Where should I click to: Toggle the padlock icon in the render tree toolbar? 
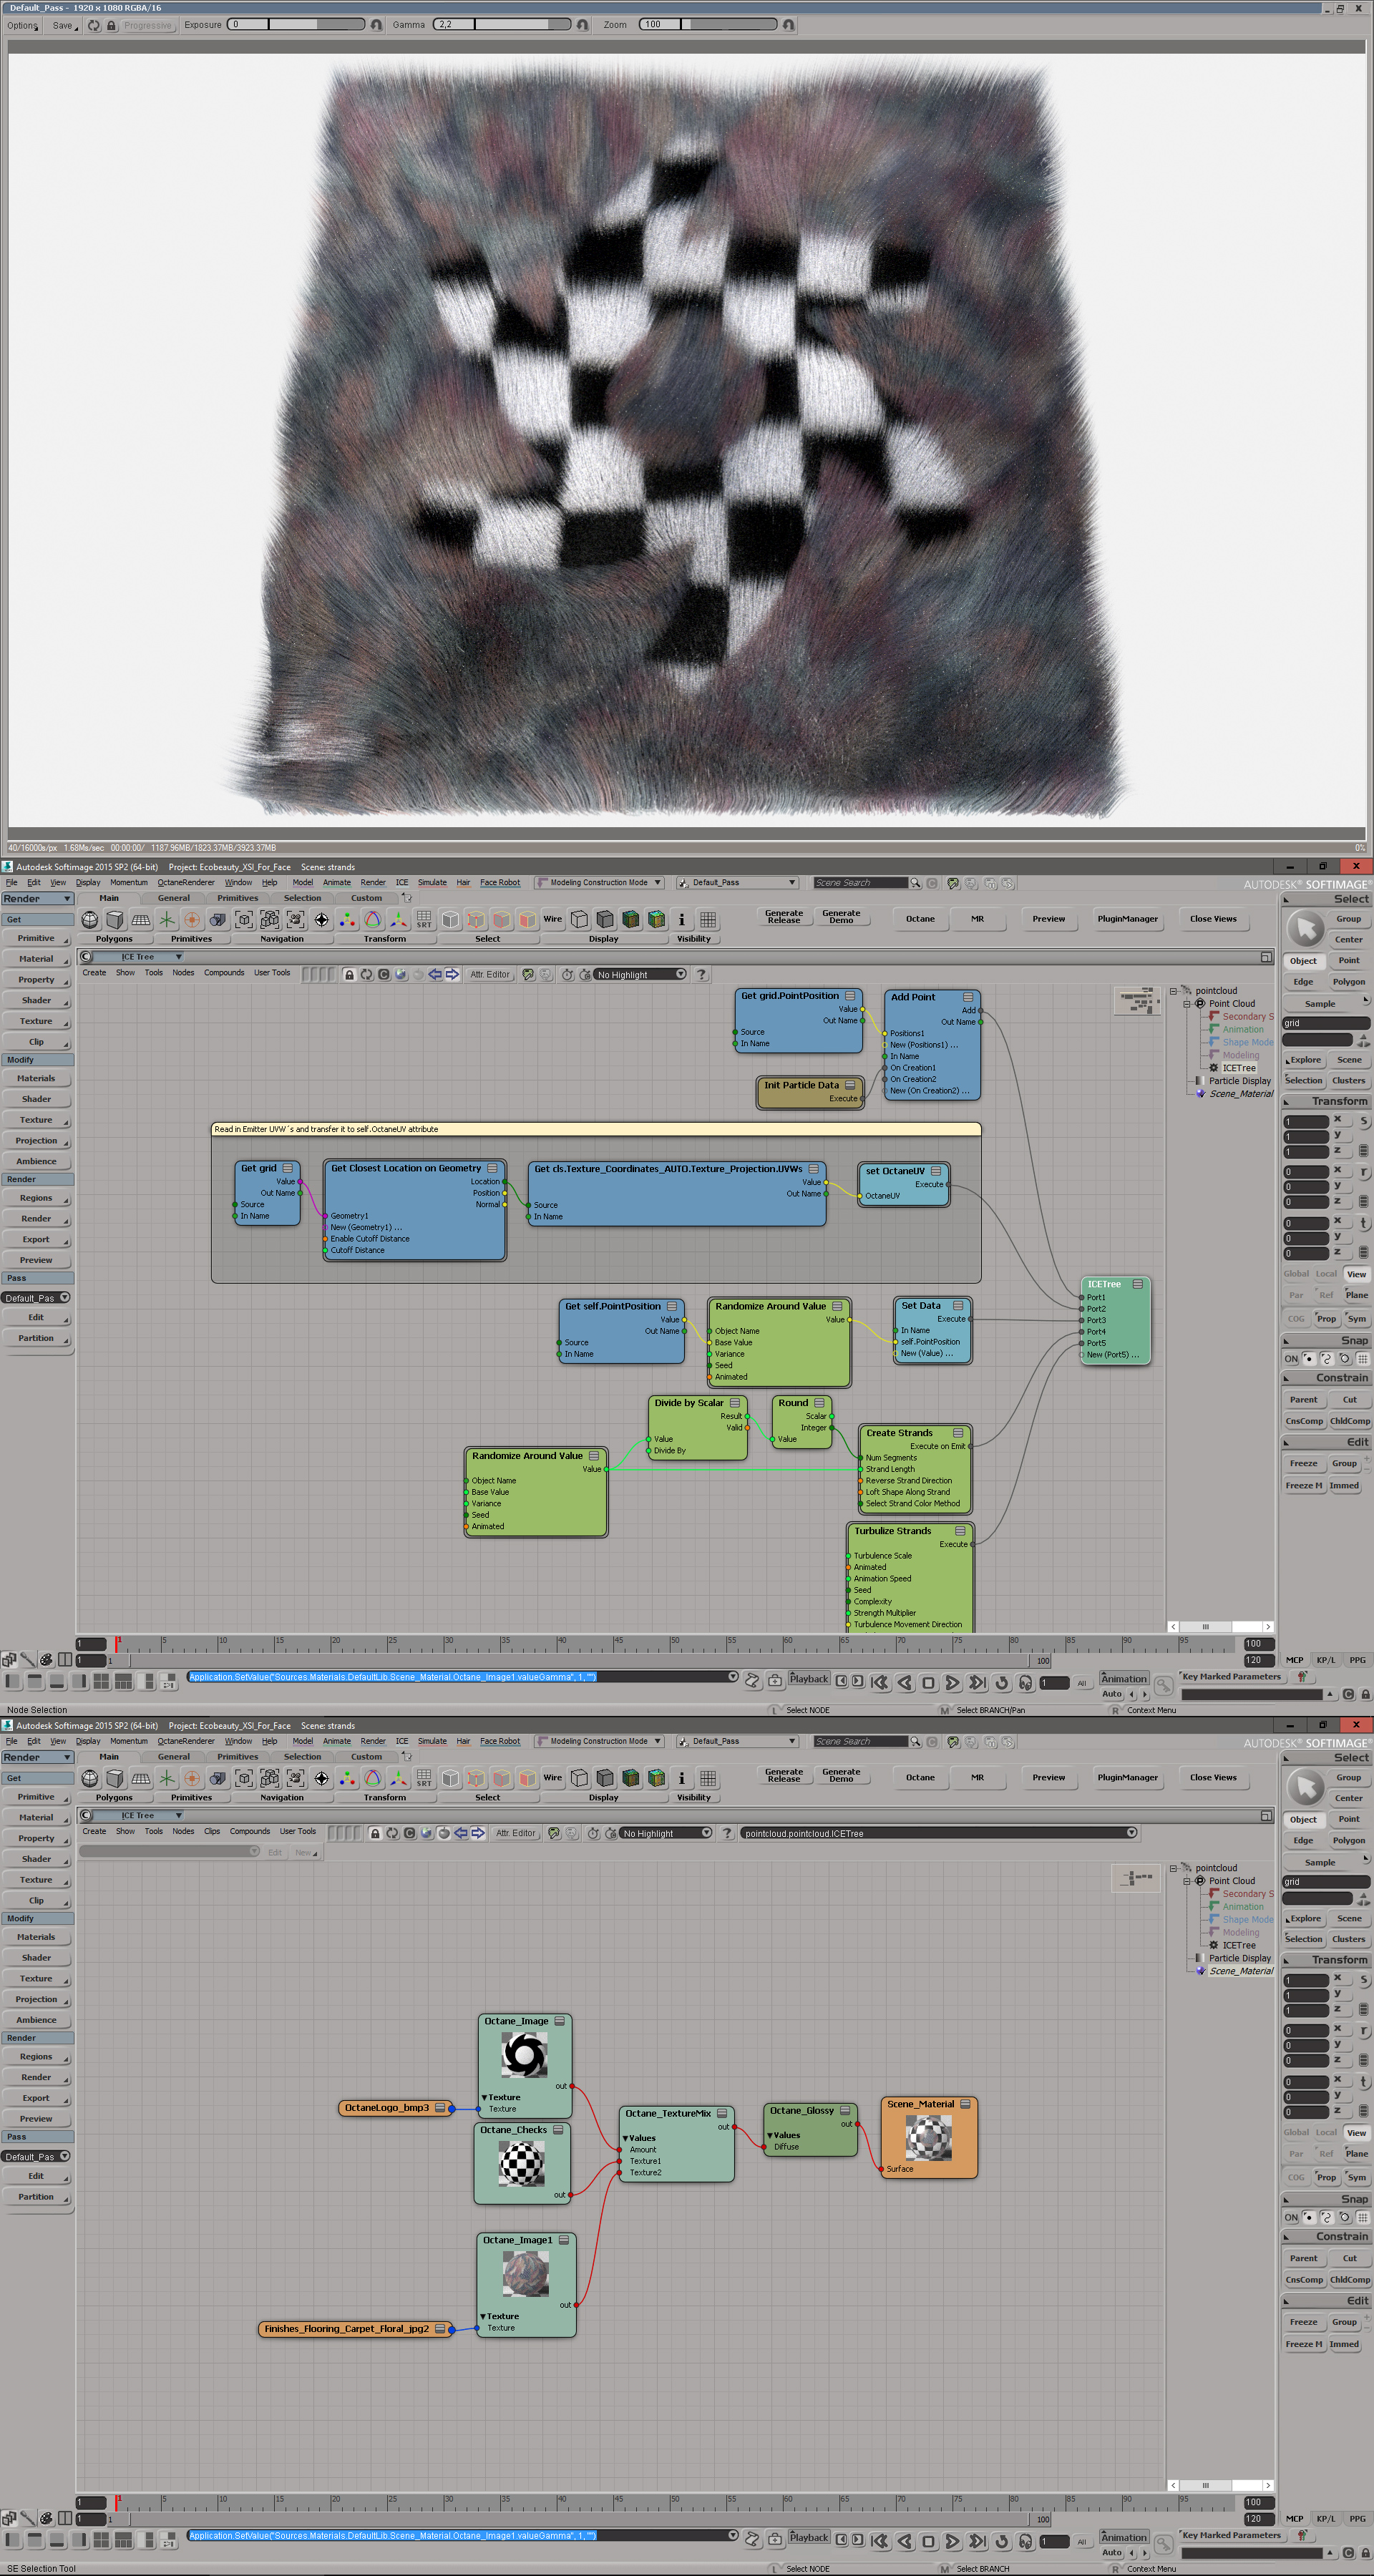pos(375,1833)
